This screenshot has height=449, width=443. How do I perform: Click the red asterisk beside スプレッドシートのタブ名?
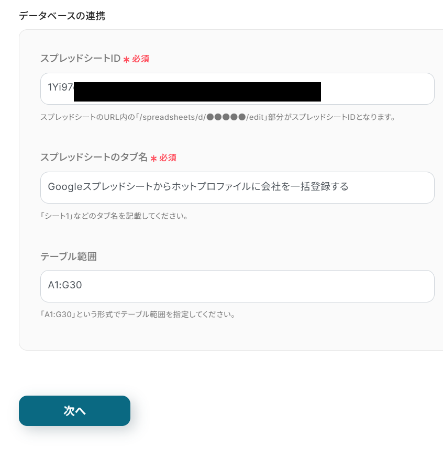pyautogui.click(x=153, y=159)
